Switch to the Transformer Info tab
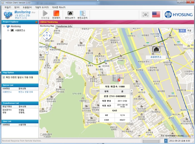This screenshot has width=195, height=144. 64,26
